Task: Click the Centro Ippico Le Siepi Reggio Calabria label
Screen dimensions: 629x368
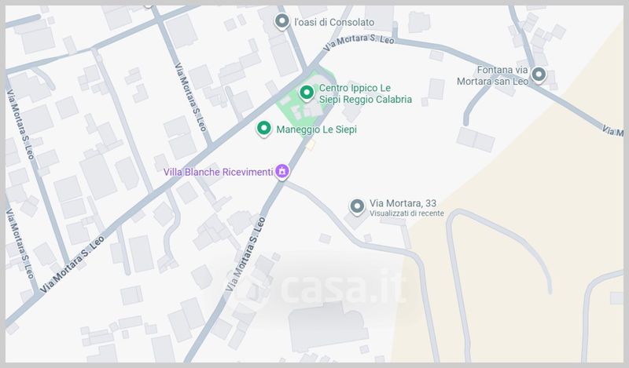Action: (365, 93)
